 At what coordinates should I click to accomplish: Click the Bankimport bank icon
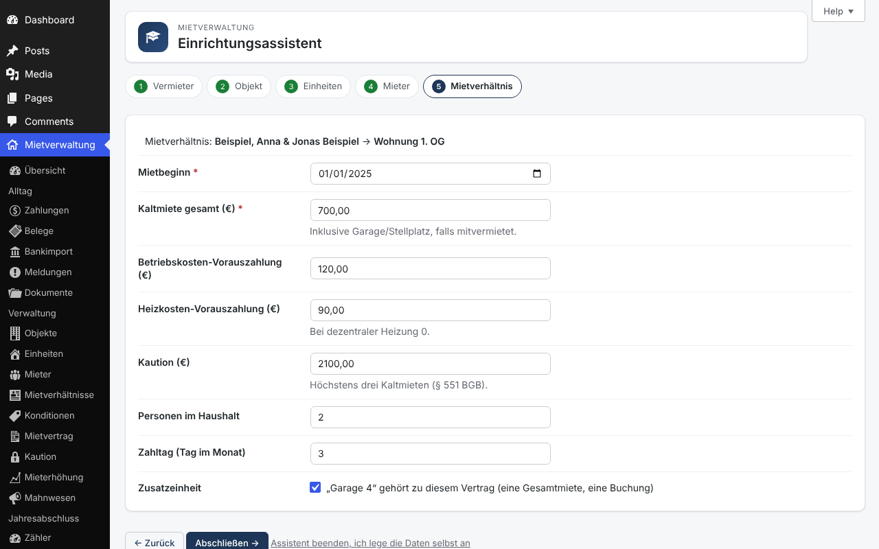(15, 252)
